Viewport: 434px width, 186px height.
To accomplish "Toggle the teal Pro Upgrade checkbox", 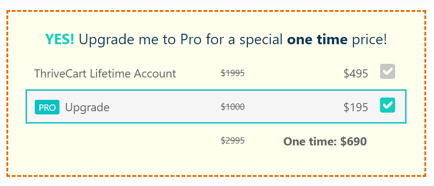I will [387, 106].
